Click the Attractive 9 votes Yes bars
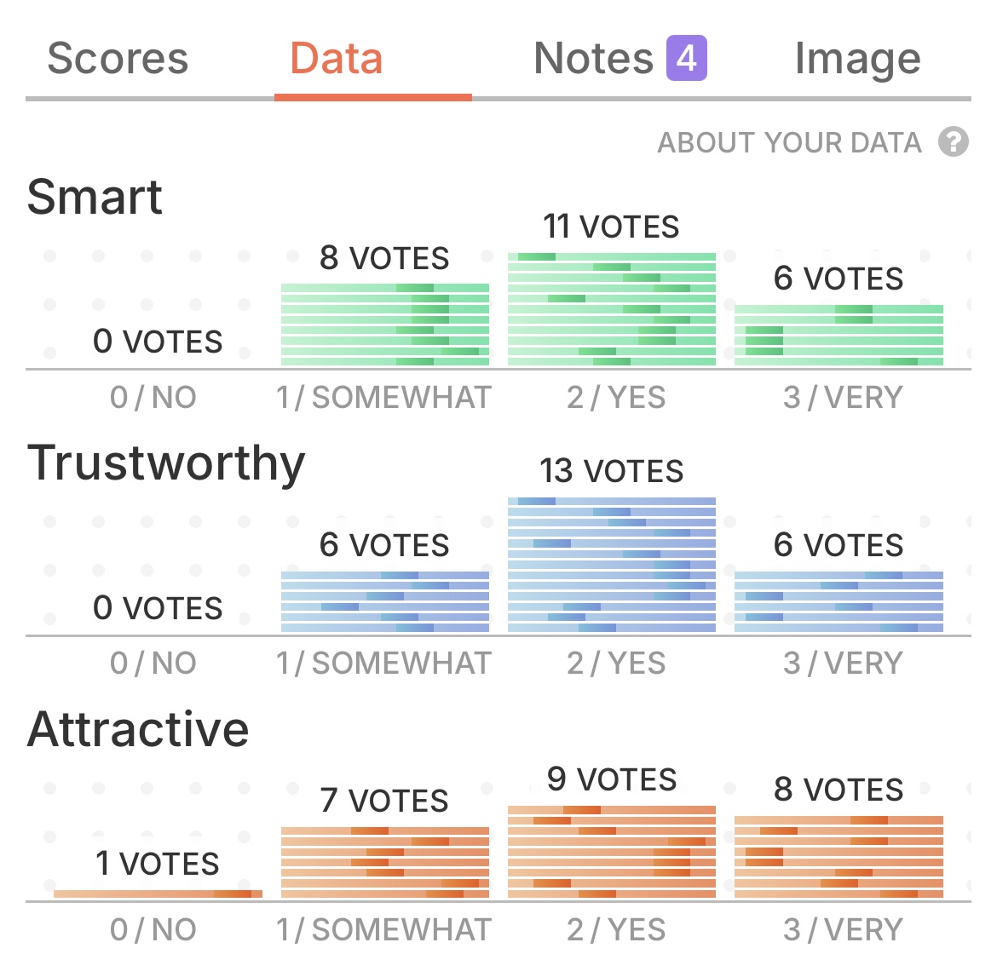The height and width of the screenshot is (977, 997). click(612, 852)
